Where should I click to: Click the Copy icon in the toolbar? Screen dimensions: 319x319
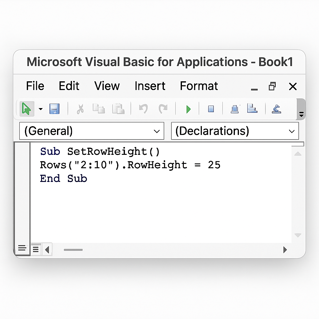[x=99, y=109]
